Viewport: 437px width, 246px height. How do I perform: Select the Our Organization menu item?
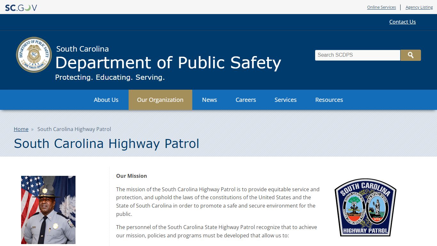pyautogui.click(x=160, y=100)
